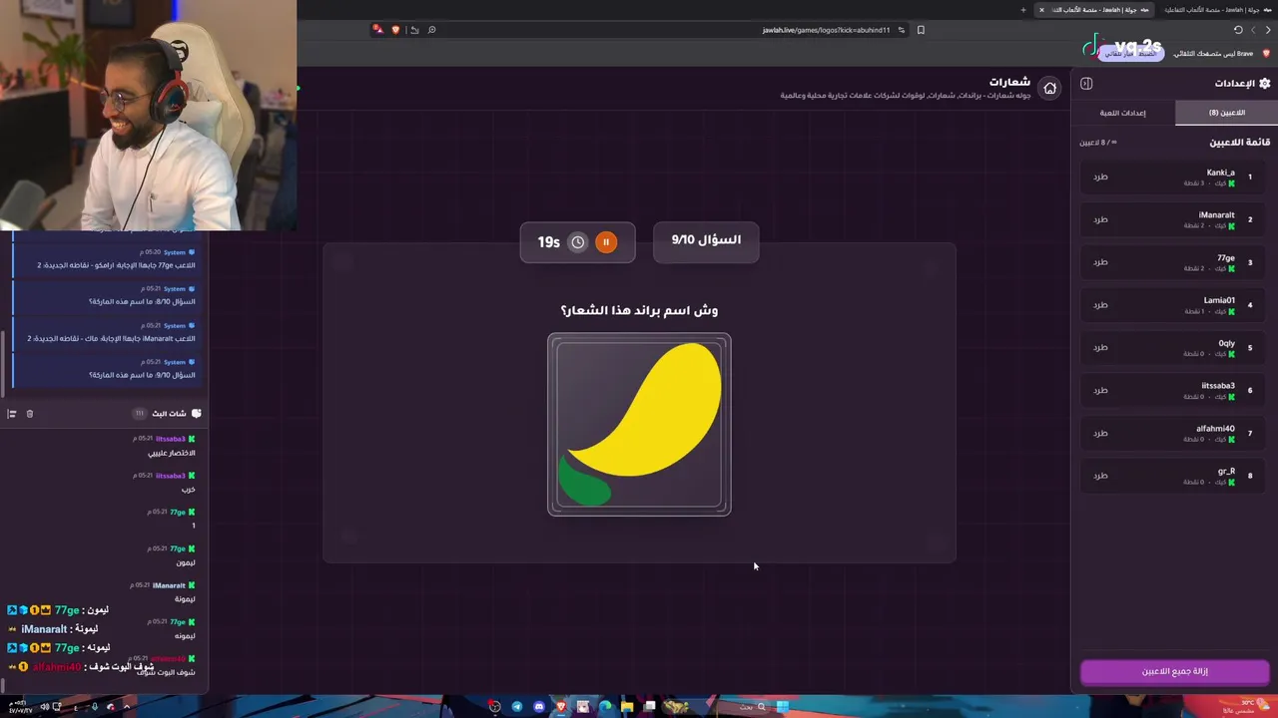
Task: Open Microsoft Edge from taskbar
Action: coord(605,707)
